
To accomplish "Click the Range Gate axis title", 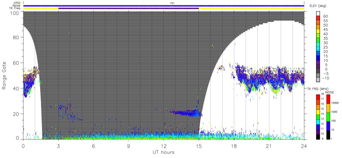I will pyautogui.click(x=4, y=76).
